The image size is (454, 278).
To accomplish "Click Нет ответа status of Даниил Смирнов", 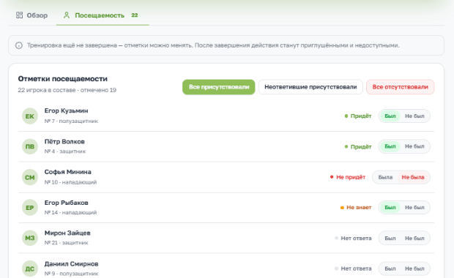I will pos(353,268).
